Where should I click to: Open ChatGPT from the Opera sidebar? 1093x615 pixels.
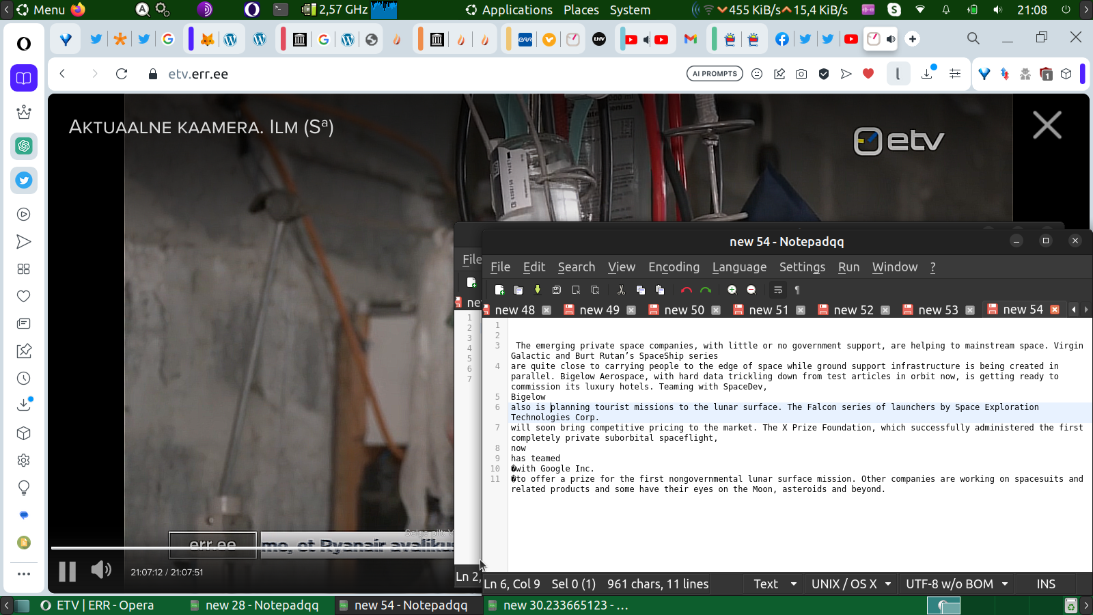tap(24, 146)
